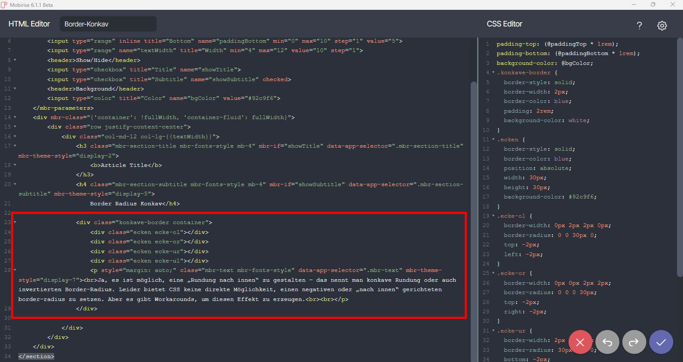Click the redo arrow button

(x=634, y=342)
